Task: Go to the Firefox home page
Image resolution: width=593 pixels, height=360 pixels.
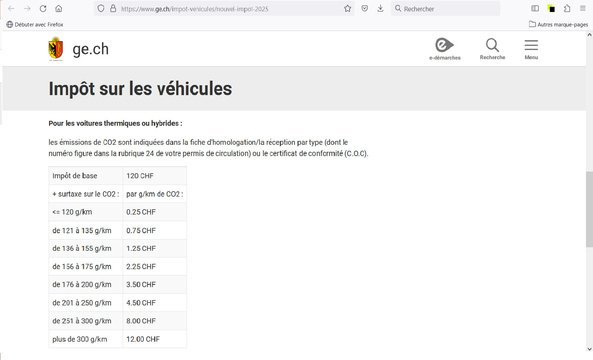Action: (59, 9)
